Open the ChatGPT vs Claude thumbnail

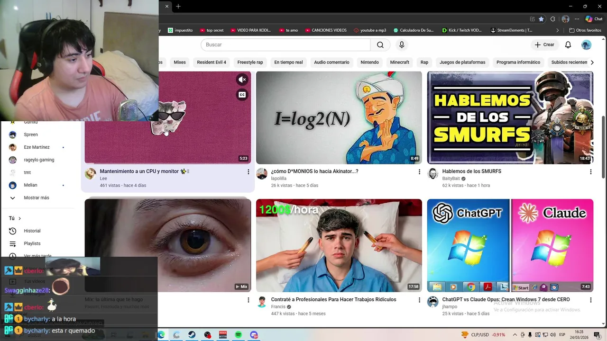tap(510, 245)
